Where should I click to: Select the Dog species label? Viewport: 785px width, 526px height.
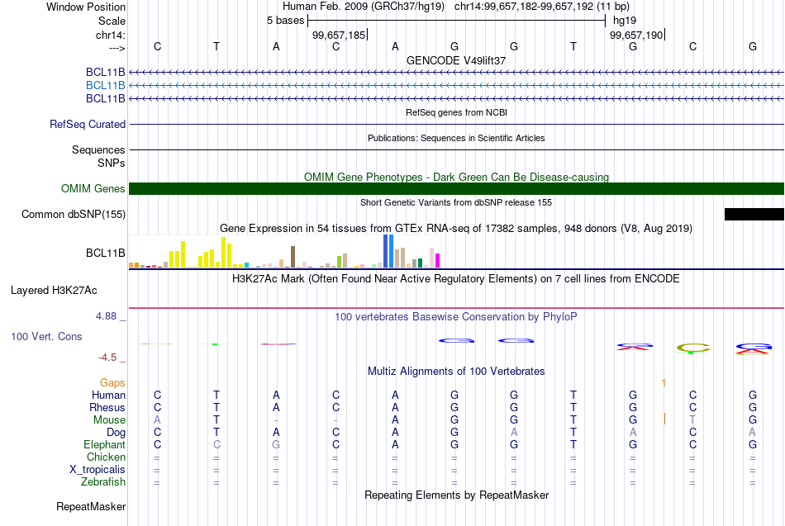(116, 433)
